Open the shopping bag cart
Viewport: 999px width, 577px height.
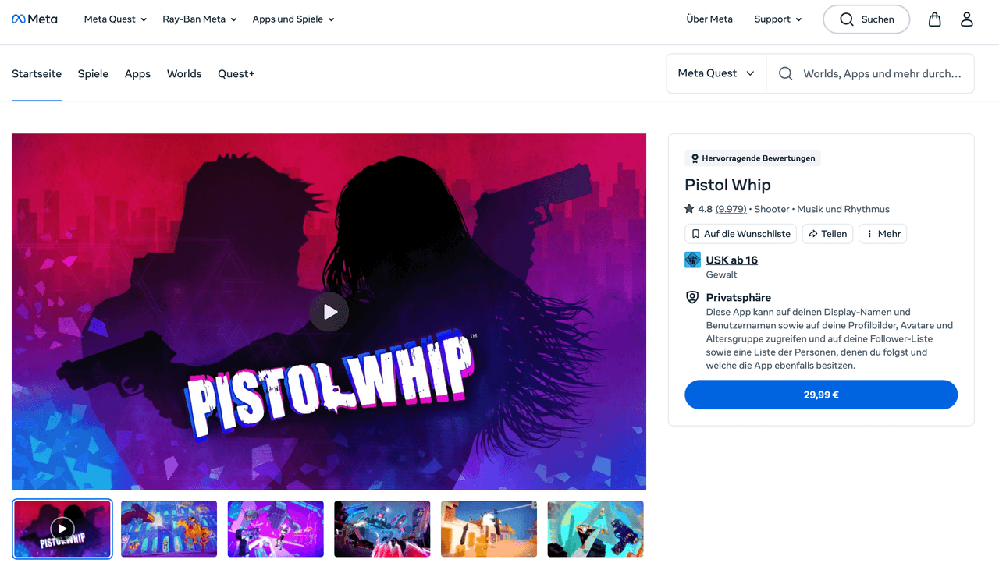(x=934, y=19)
